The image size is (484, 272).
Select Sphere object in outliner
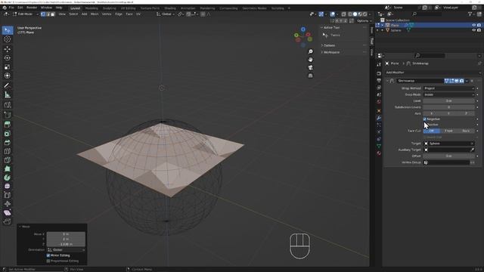(396, 30)
